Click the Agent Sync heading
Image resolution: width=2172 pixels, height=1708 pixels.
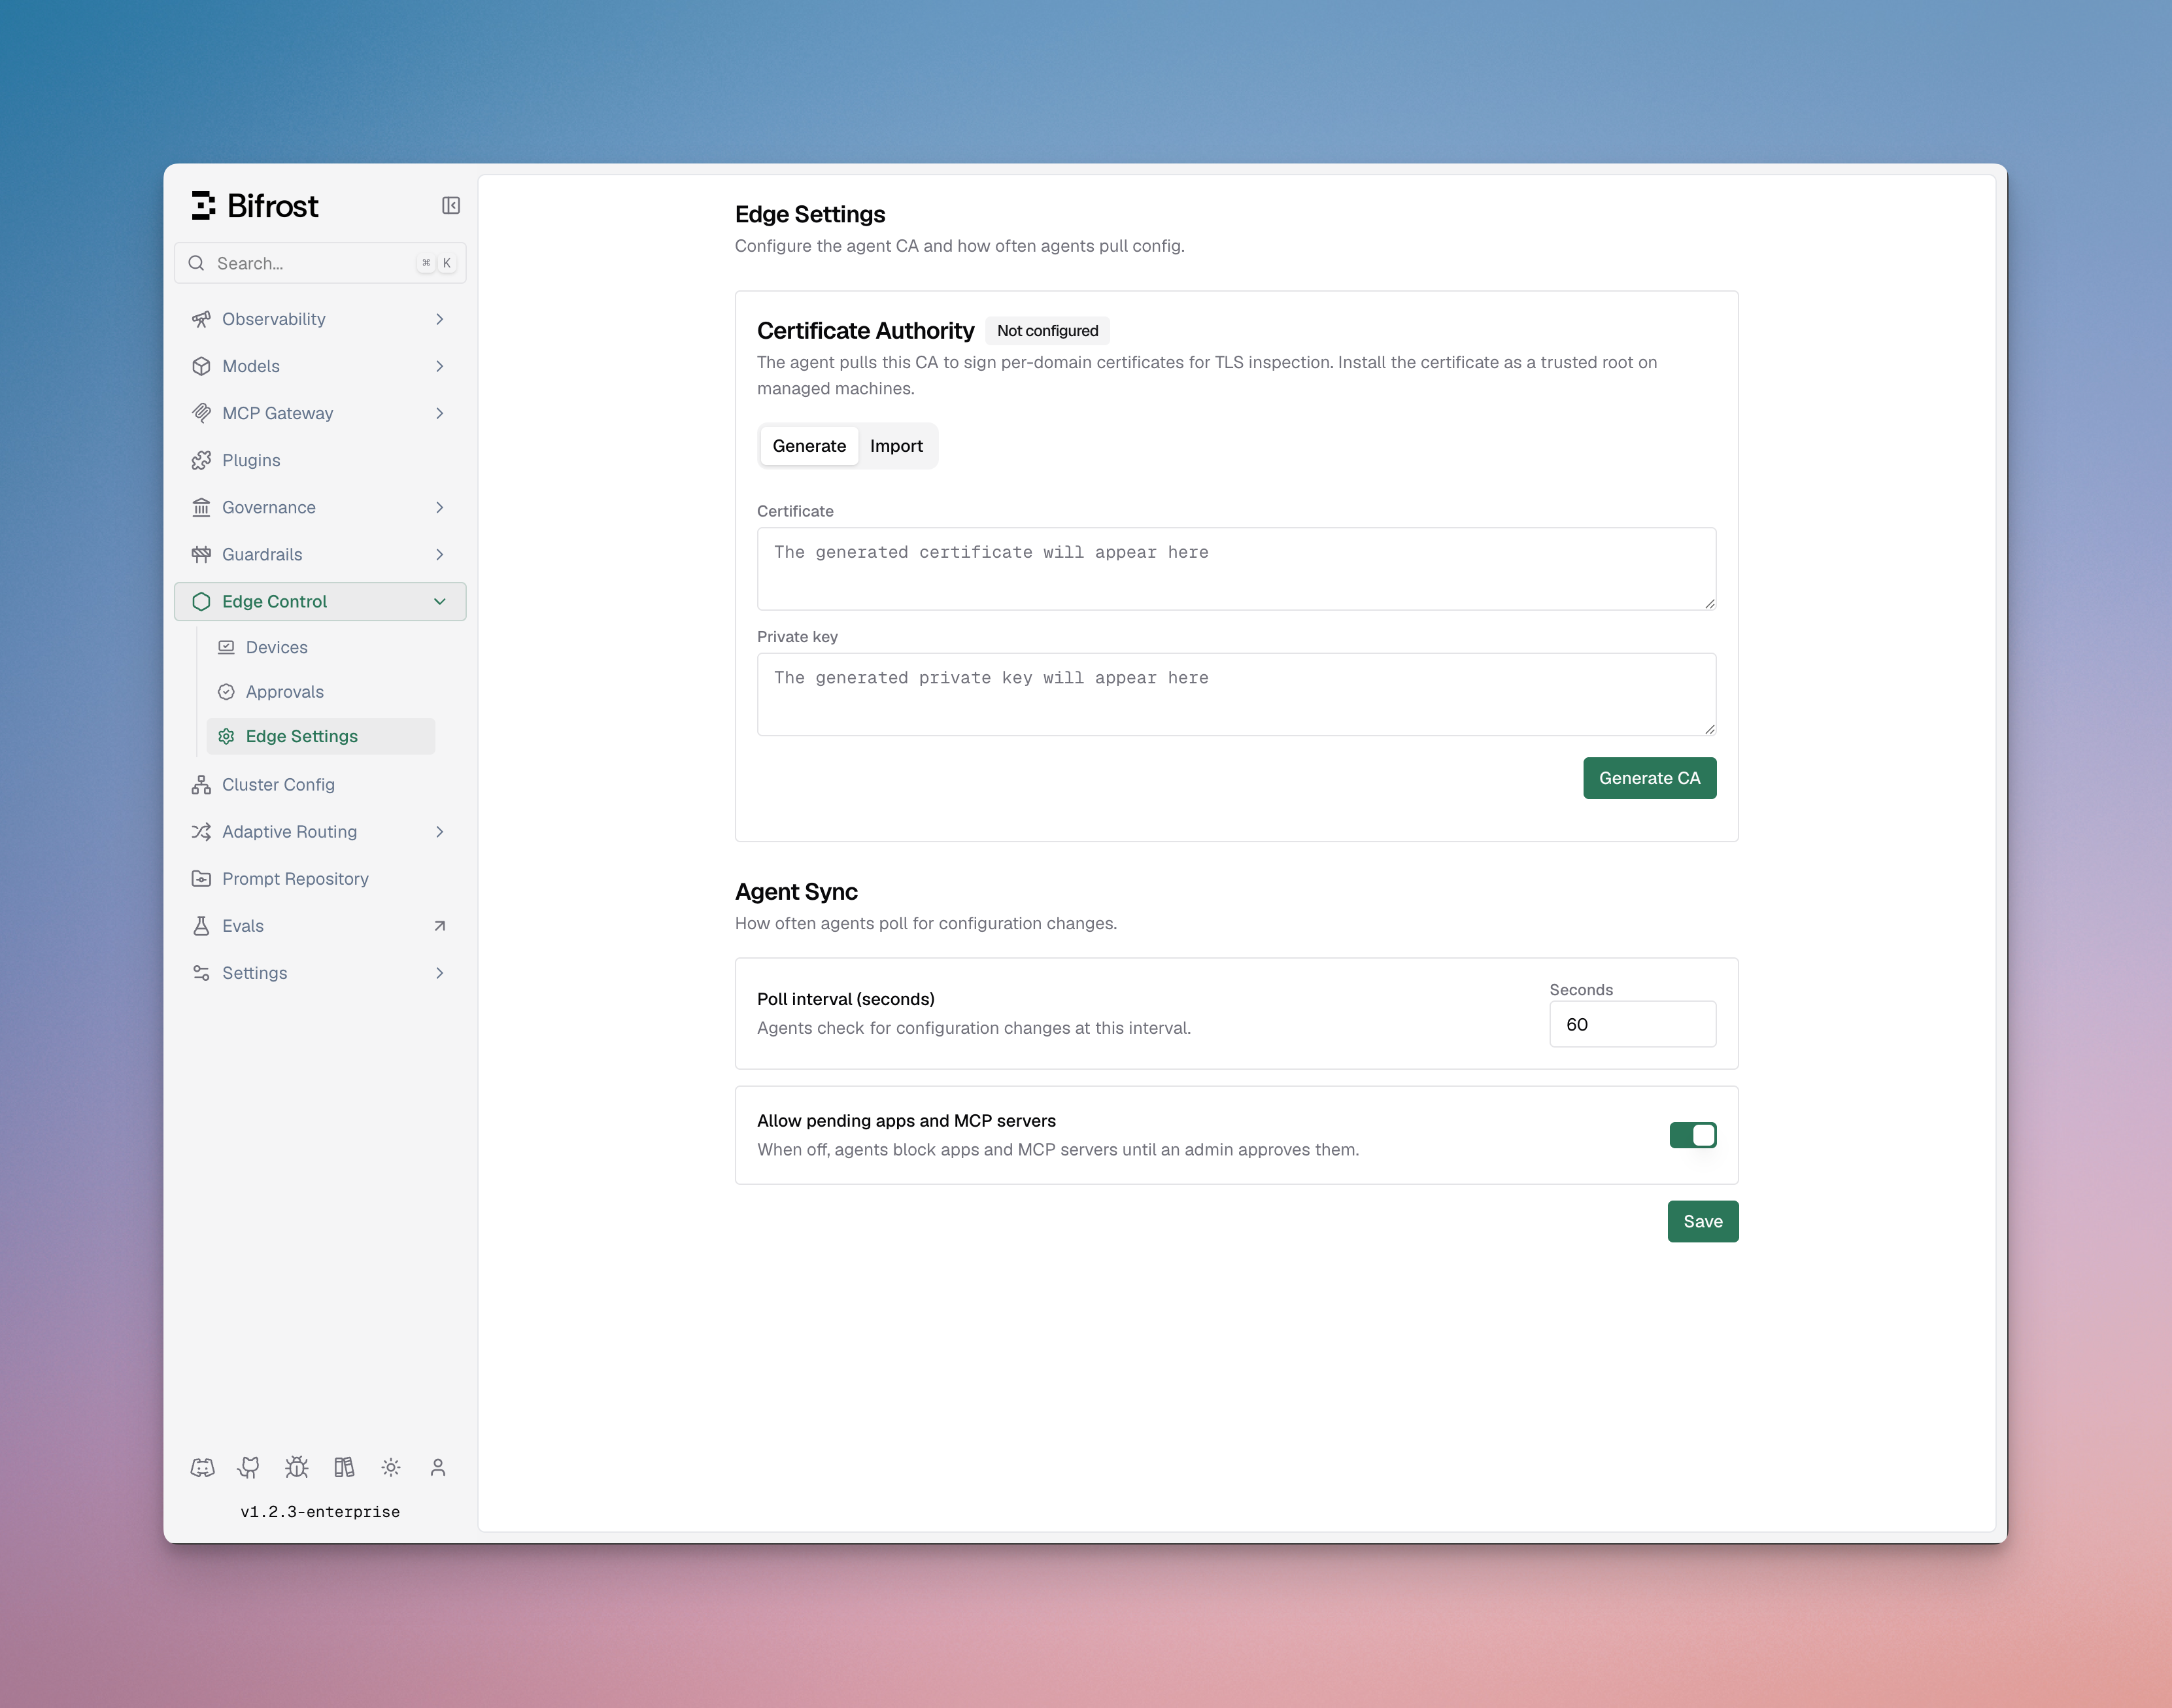click(796, 892)
